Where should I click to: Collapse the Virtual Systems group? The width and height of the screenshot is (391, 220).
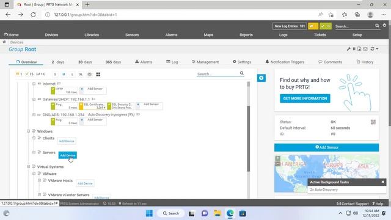coord(29,167)
